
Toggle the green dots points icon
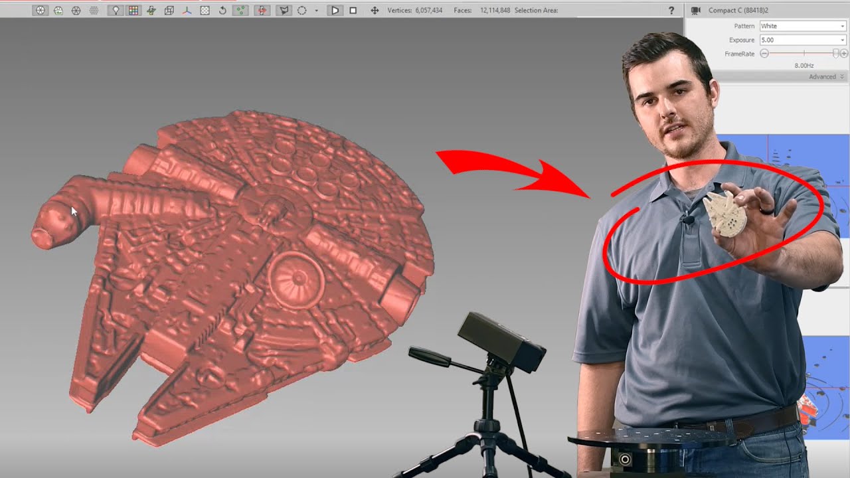(240, 11)
